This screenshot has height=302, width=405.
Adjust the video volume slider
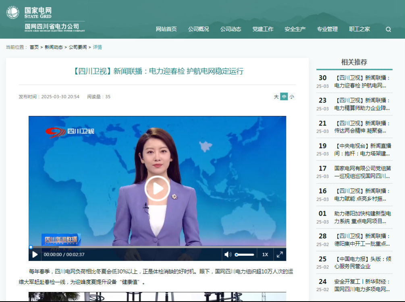point(245,255)
